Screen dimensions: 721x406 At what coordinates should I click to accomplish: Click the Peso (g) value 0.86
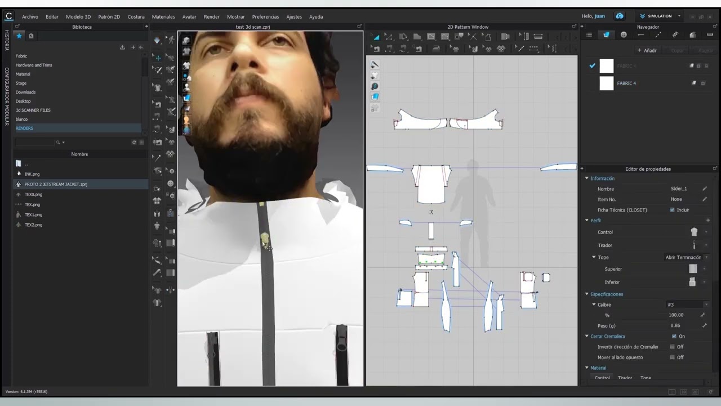(675, 325)
